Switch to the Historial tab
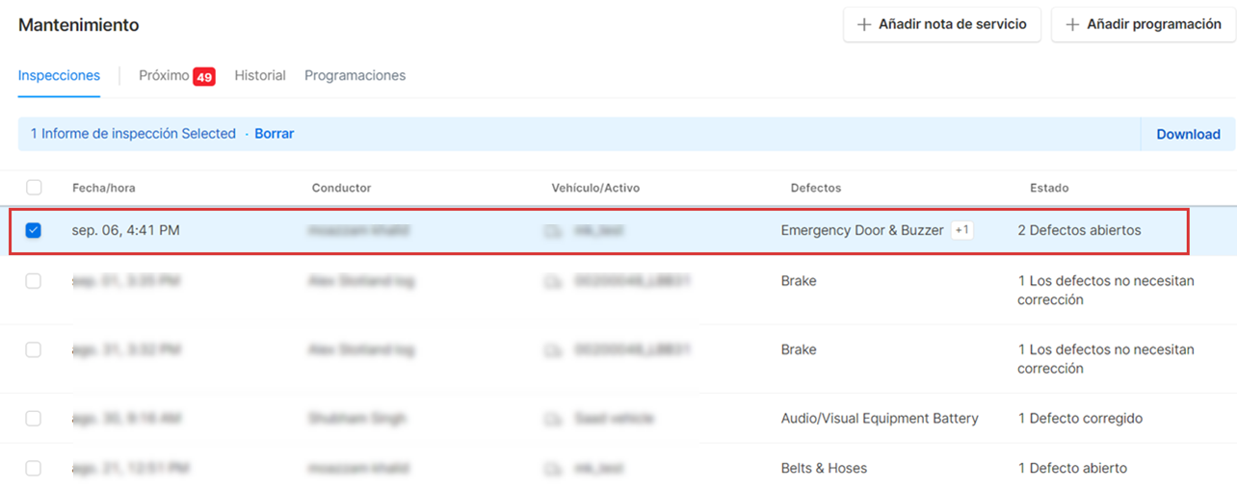This screenshot has width=1237, height=490. tap(260, 75)
